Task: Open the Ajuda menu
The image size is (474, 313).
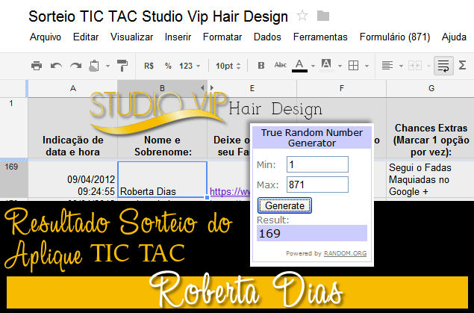Action: [x=454, y=37]
